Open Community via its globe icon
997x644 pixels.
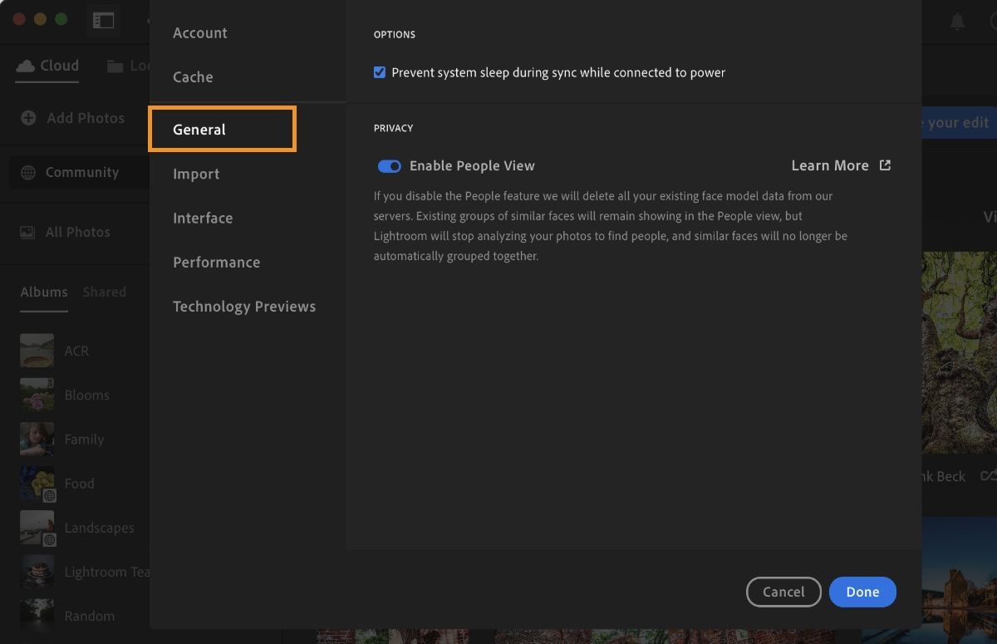(28, 173)
